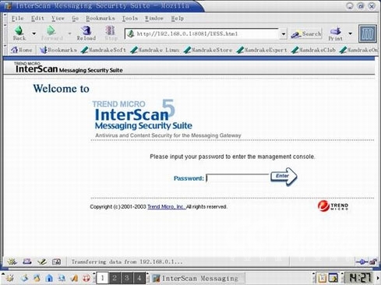This screenshot has width=381, height=285.
Task: Click the Klipper clipboard tray icon
Action: pyautogui.click(x=322, y=278)
